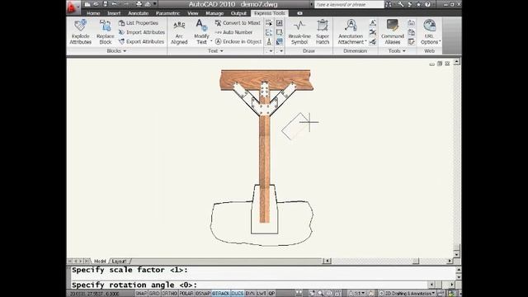The height and width of the screenshot is (297, 528).
Task: Choose Import Attributes
Action: (141, 32)
